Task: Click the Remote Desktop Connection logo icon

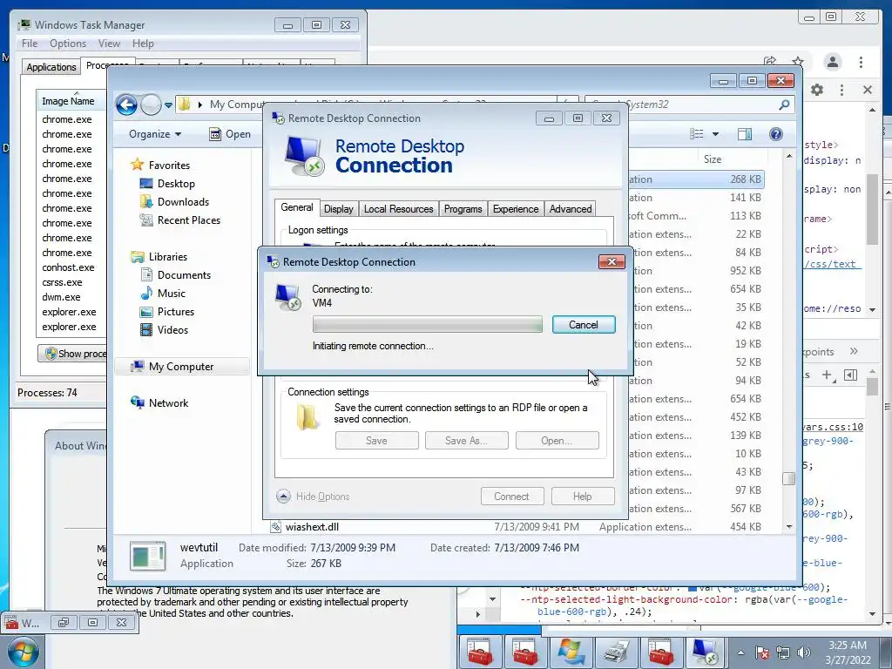Action: [304, 156]
